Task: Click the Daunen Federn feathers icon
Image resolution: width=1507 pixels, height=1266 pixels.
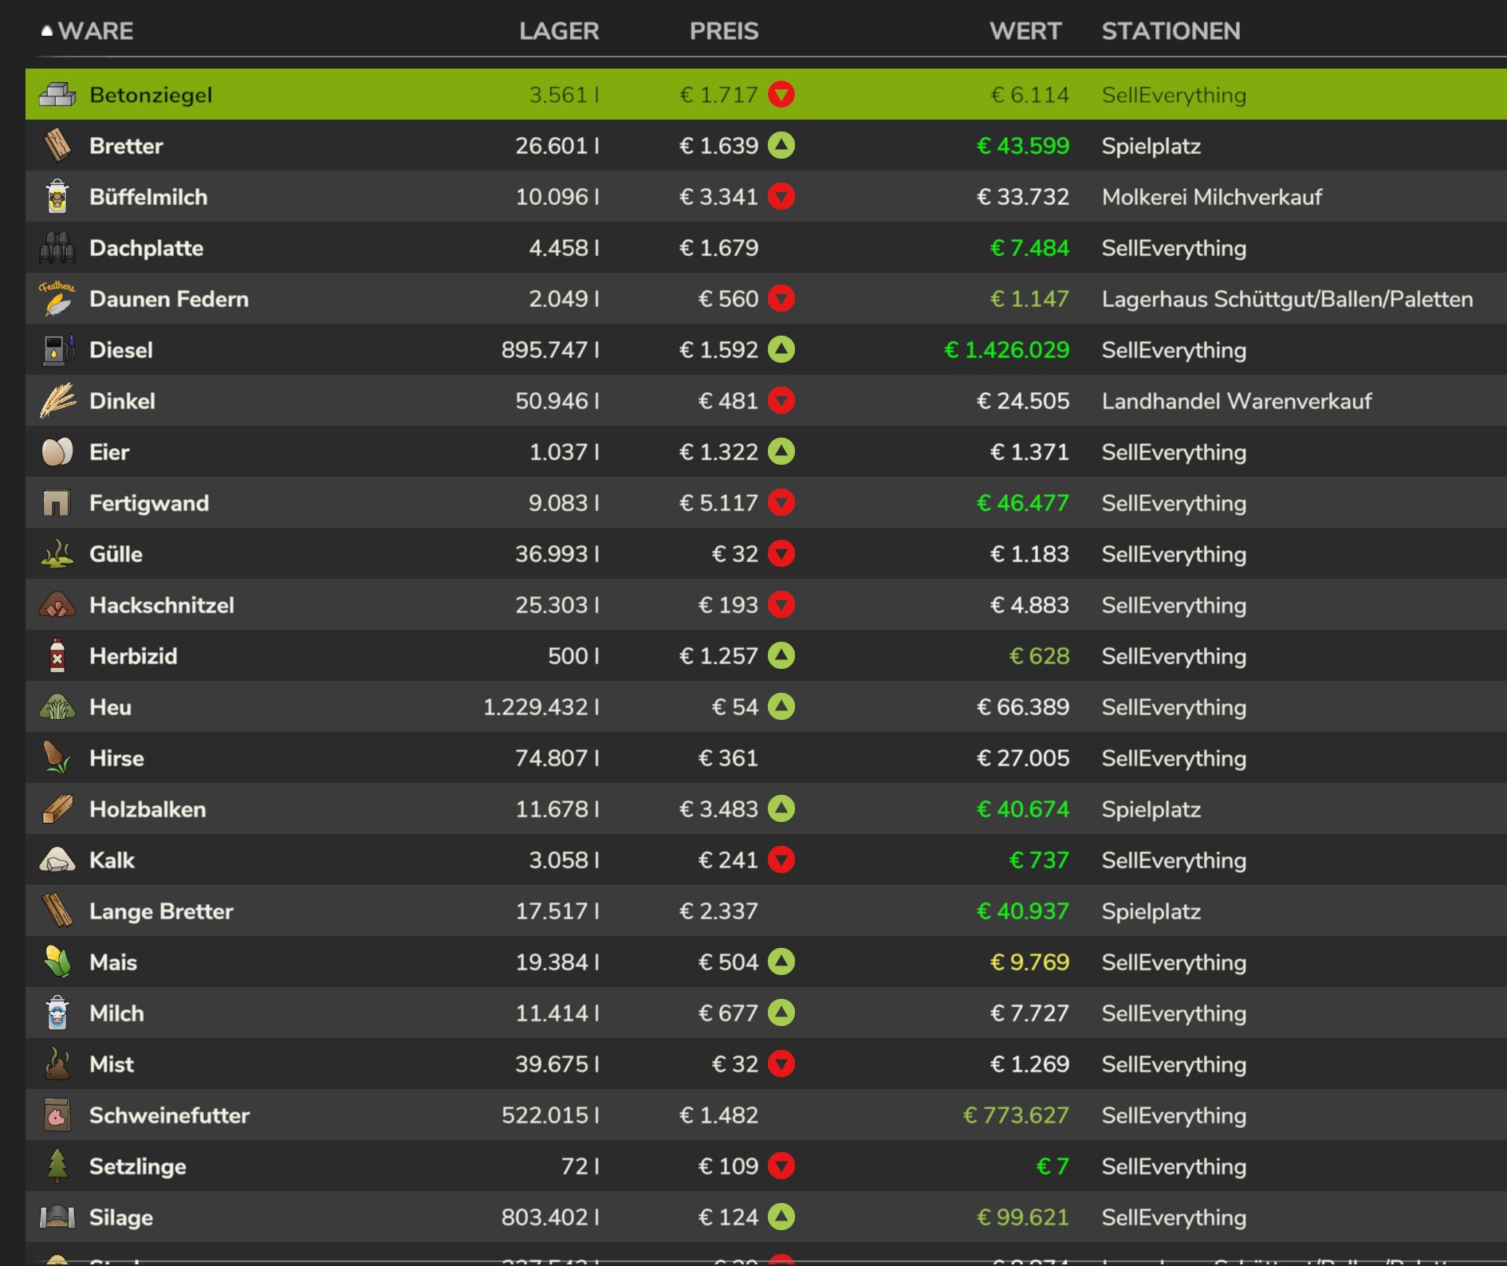Action: tap(57, 299)
